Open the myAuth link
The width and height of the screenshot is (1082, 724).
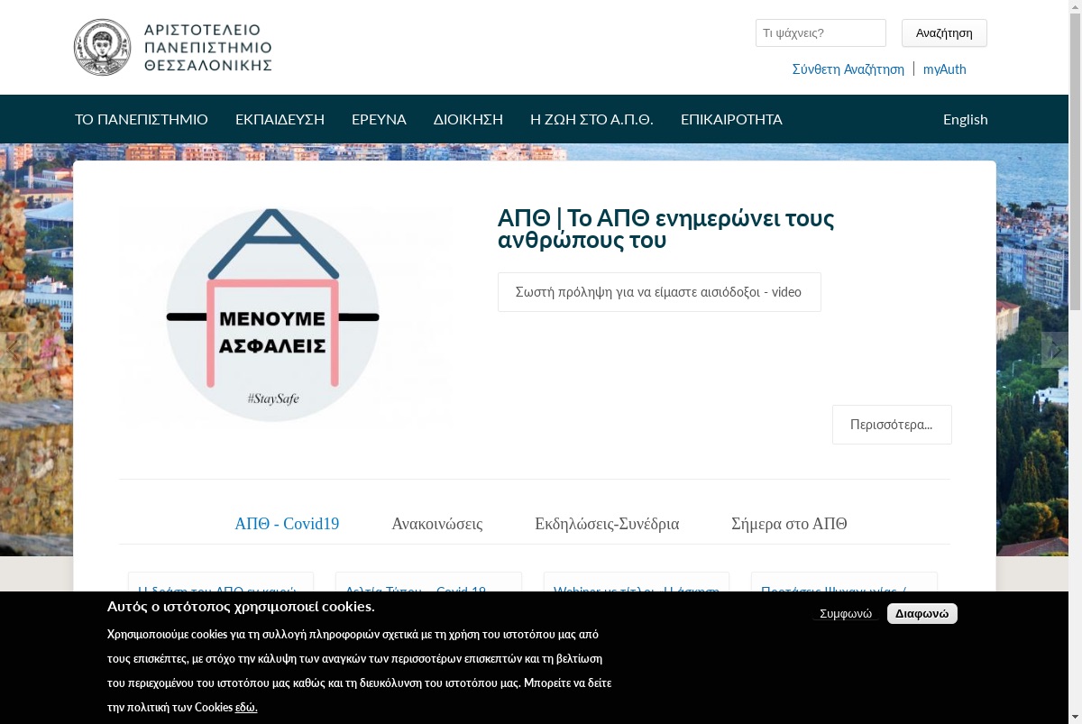click(945, 69)
